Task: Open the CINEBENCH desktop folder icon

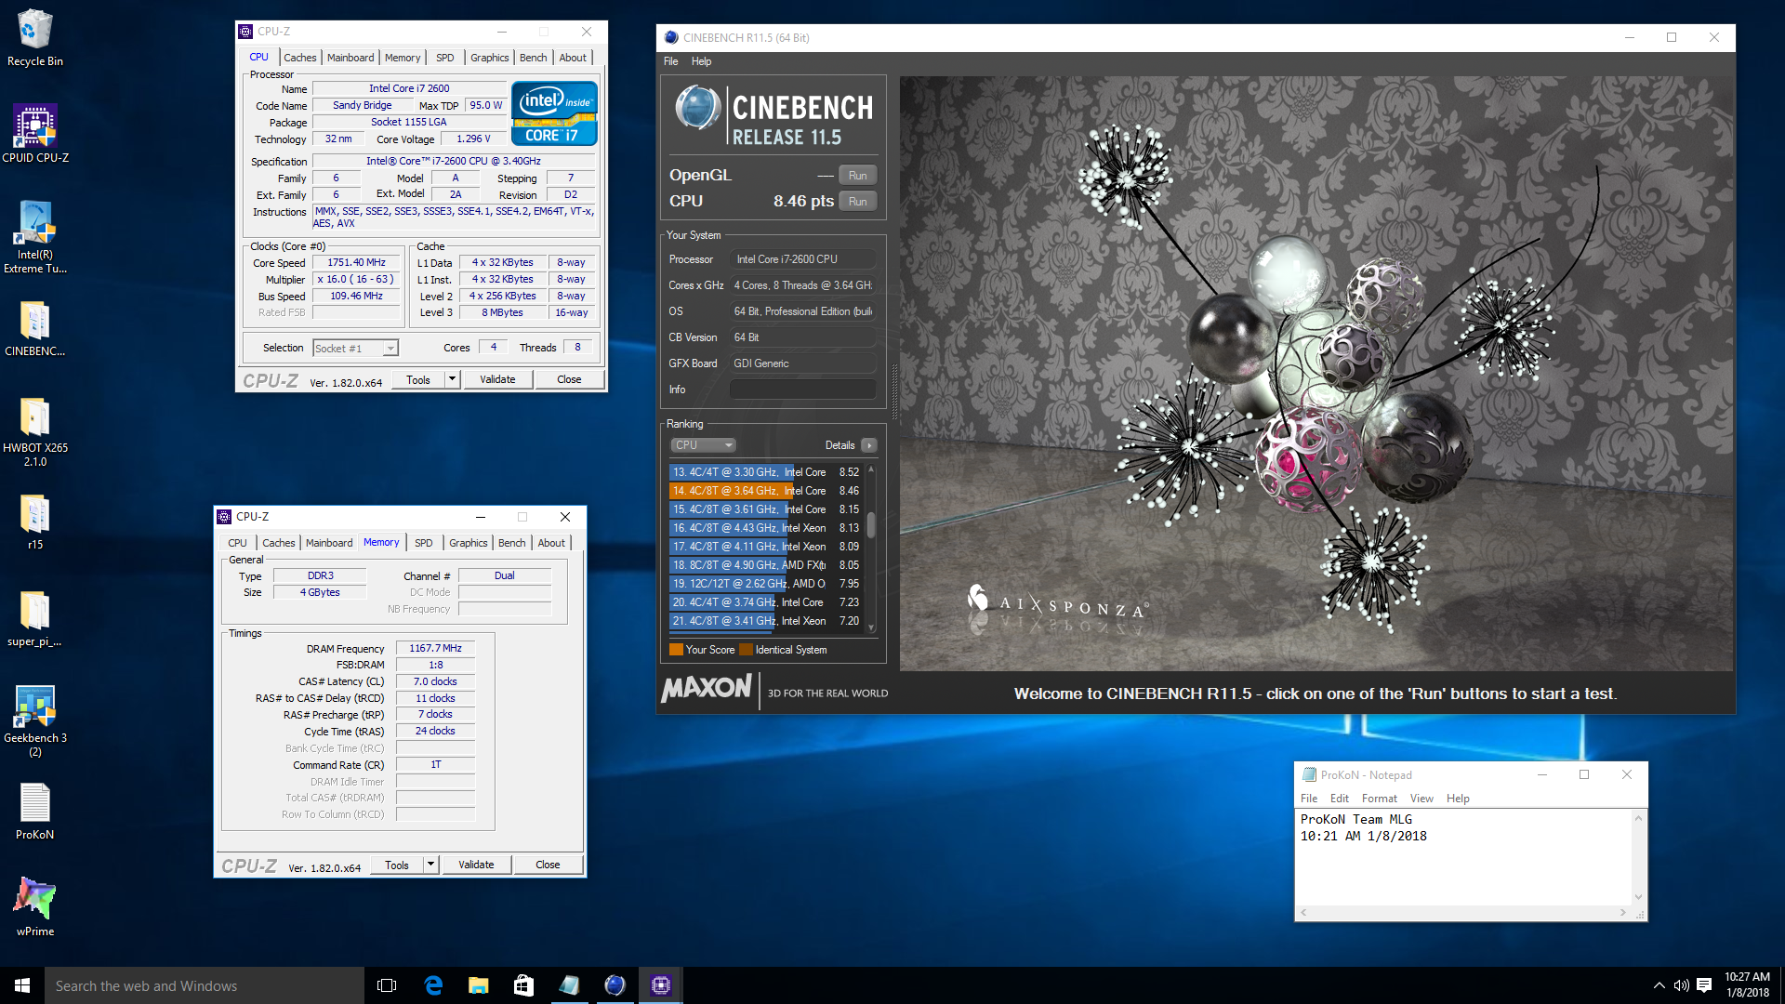Action: [35, 329]
